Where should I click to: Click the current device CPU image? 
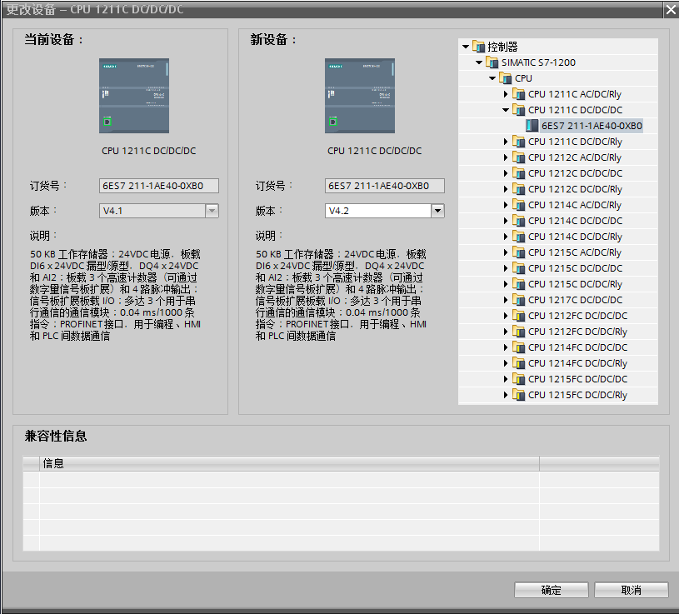click(x=134, y=96)
